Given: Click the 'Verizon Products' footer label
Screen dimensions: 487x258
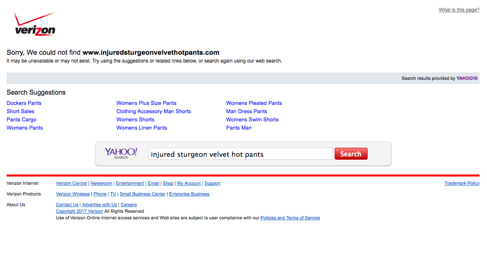Looking at the screenshot, I should (23, 194).
